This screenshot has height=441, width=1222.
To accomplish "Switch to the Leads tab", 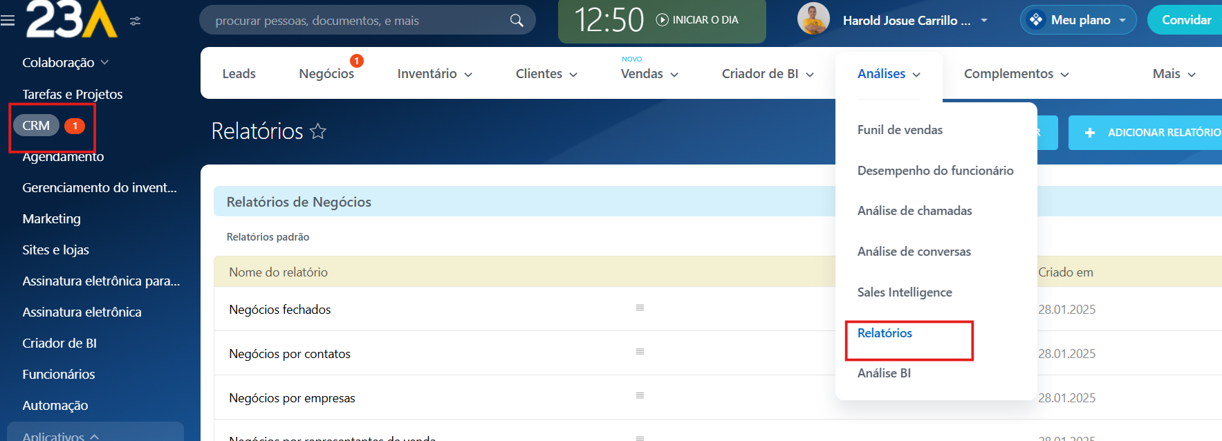I will click(239, 74).
